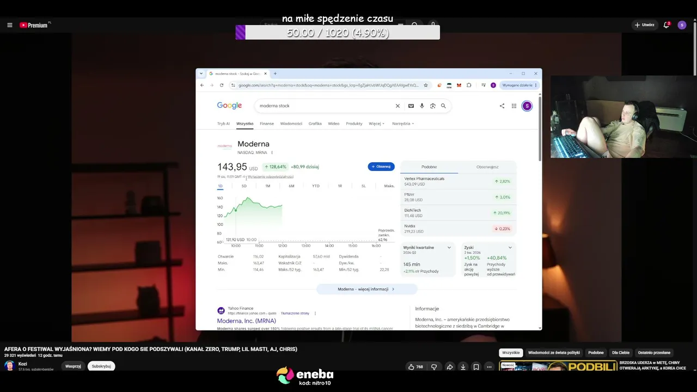The image size is (697, 392).
Task: Open the Nvidia stock row
Action: [x=458, y=229]
